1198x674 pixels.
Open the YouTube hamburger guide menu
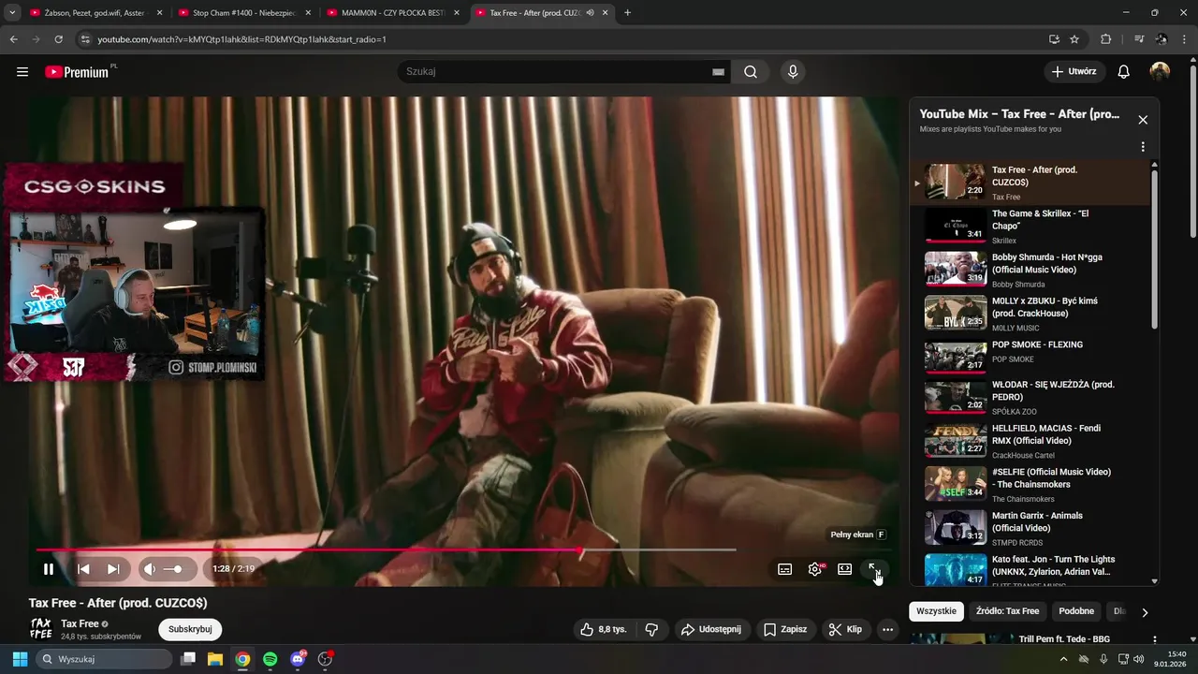coord(22,72)
